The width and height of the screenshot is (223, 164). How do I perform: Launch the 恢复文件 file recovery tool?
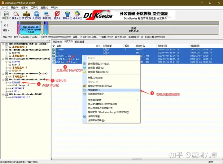(26, 15)
